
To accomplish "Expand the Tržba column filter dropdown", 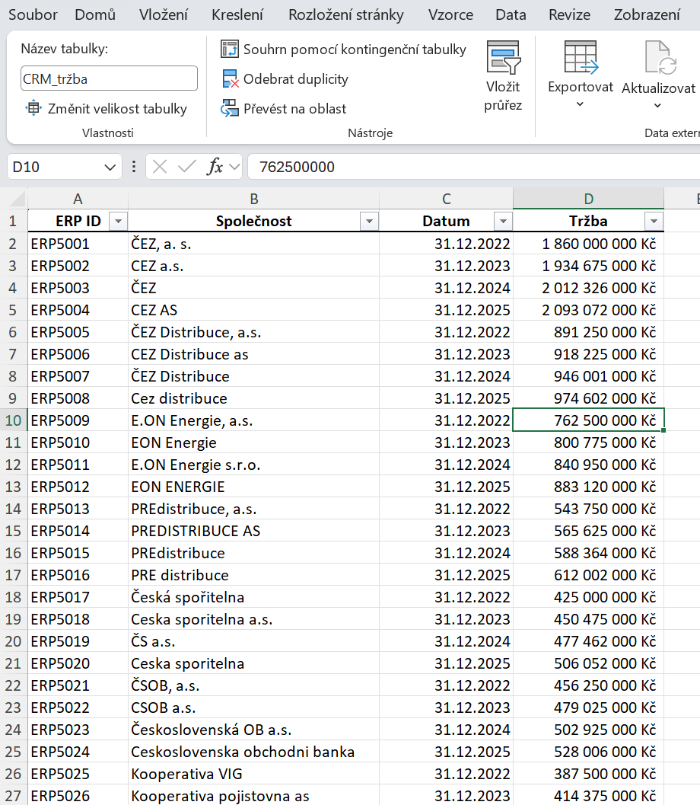I will [654, 222].
